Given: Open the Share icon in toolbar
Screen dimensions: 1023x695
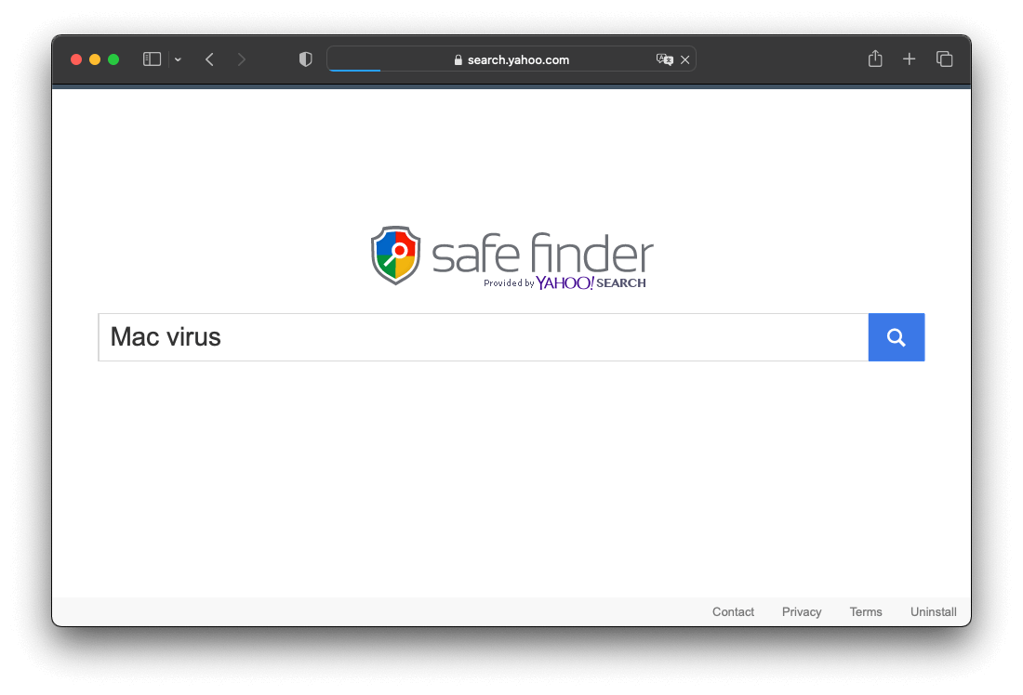Looking at the screenshot, I should pyautogui.click(x=875, y=59).
